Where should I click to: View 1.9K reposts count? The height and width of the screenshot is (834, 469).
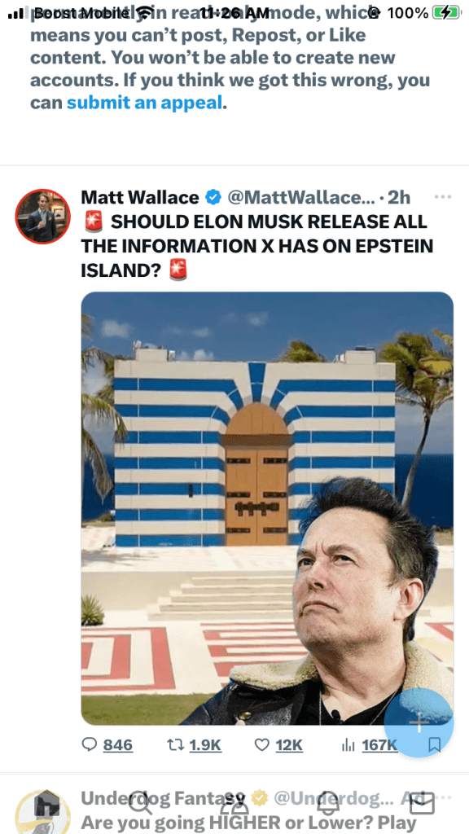point(205,745)
